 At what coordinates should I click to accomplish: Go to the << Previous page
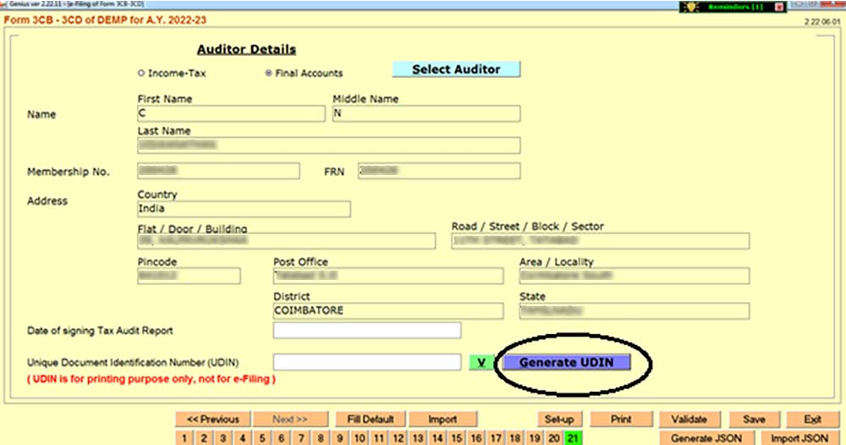pyautogui.click(x=213, y=420)
